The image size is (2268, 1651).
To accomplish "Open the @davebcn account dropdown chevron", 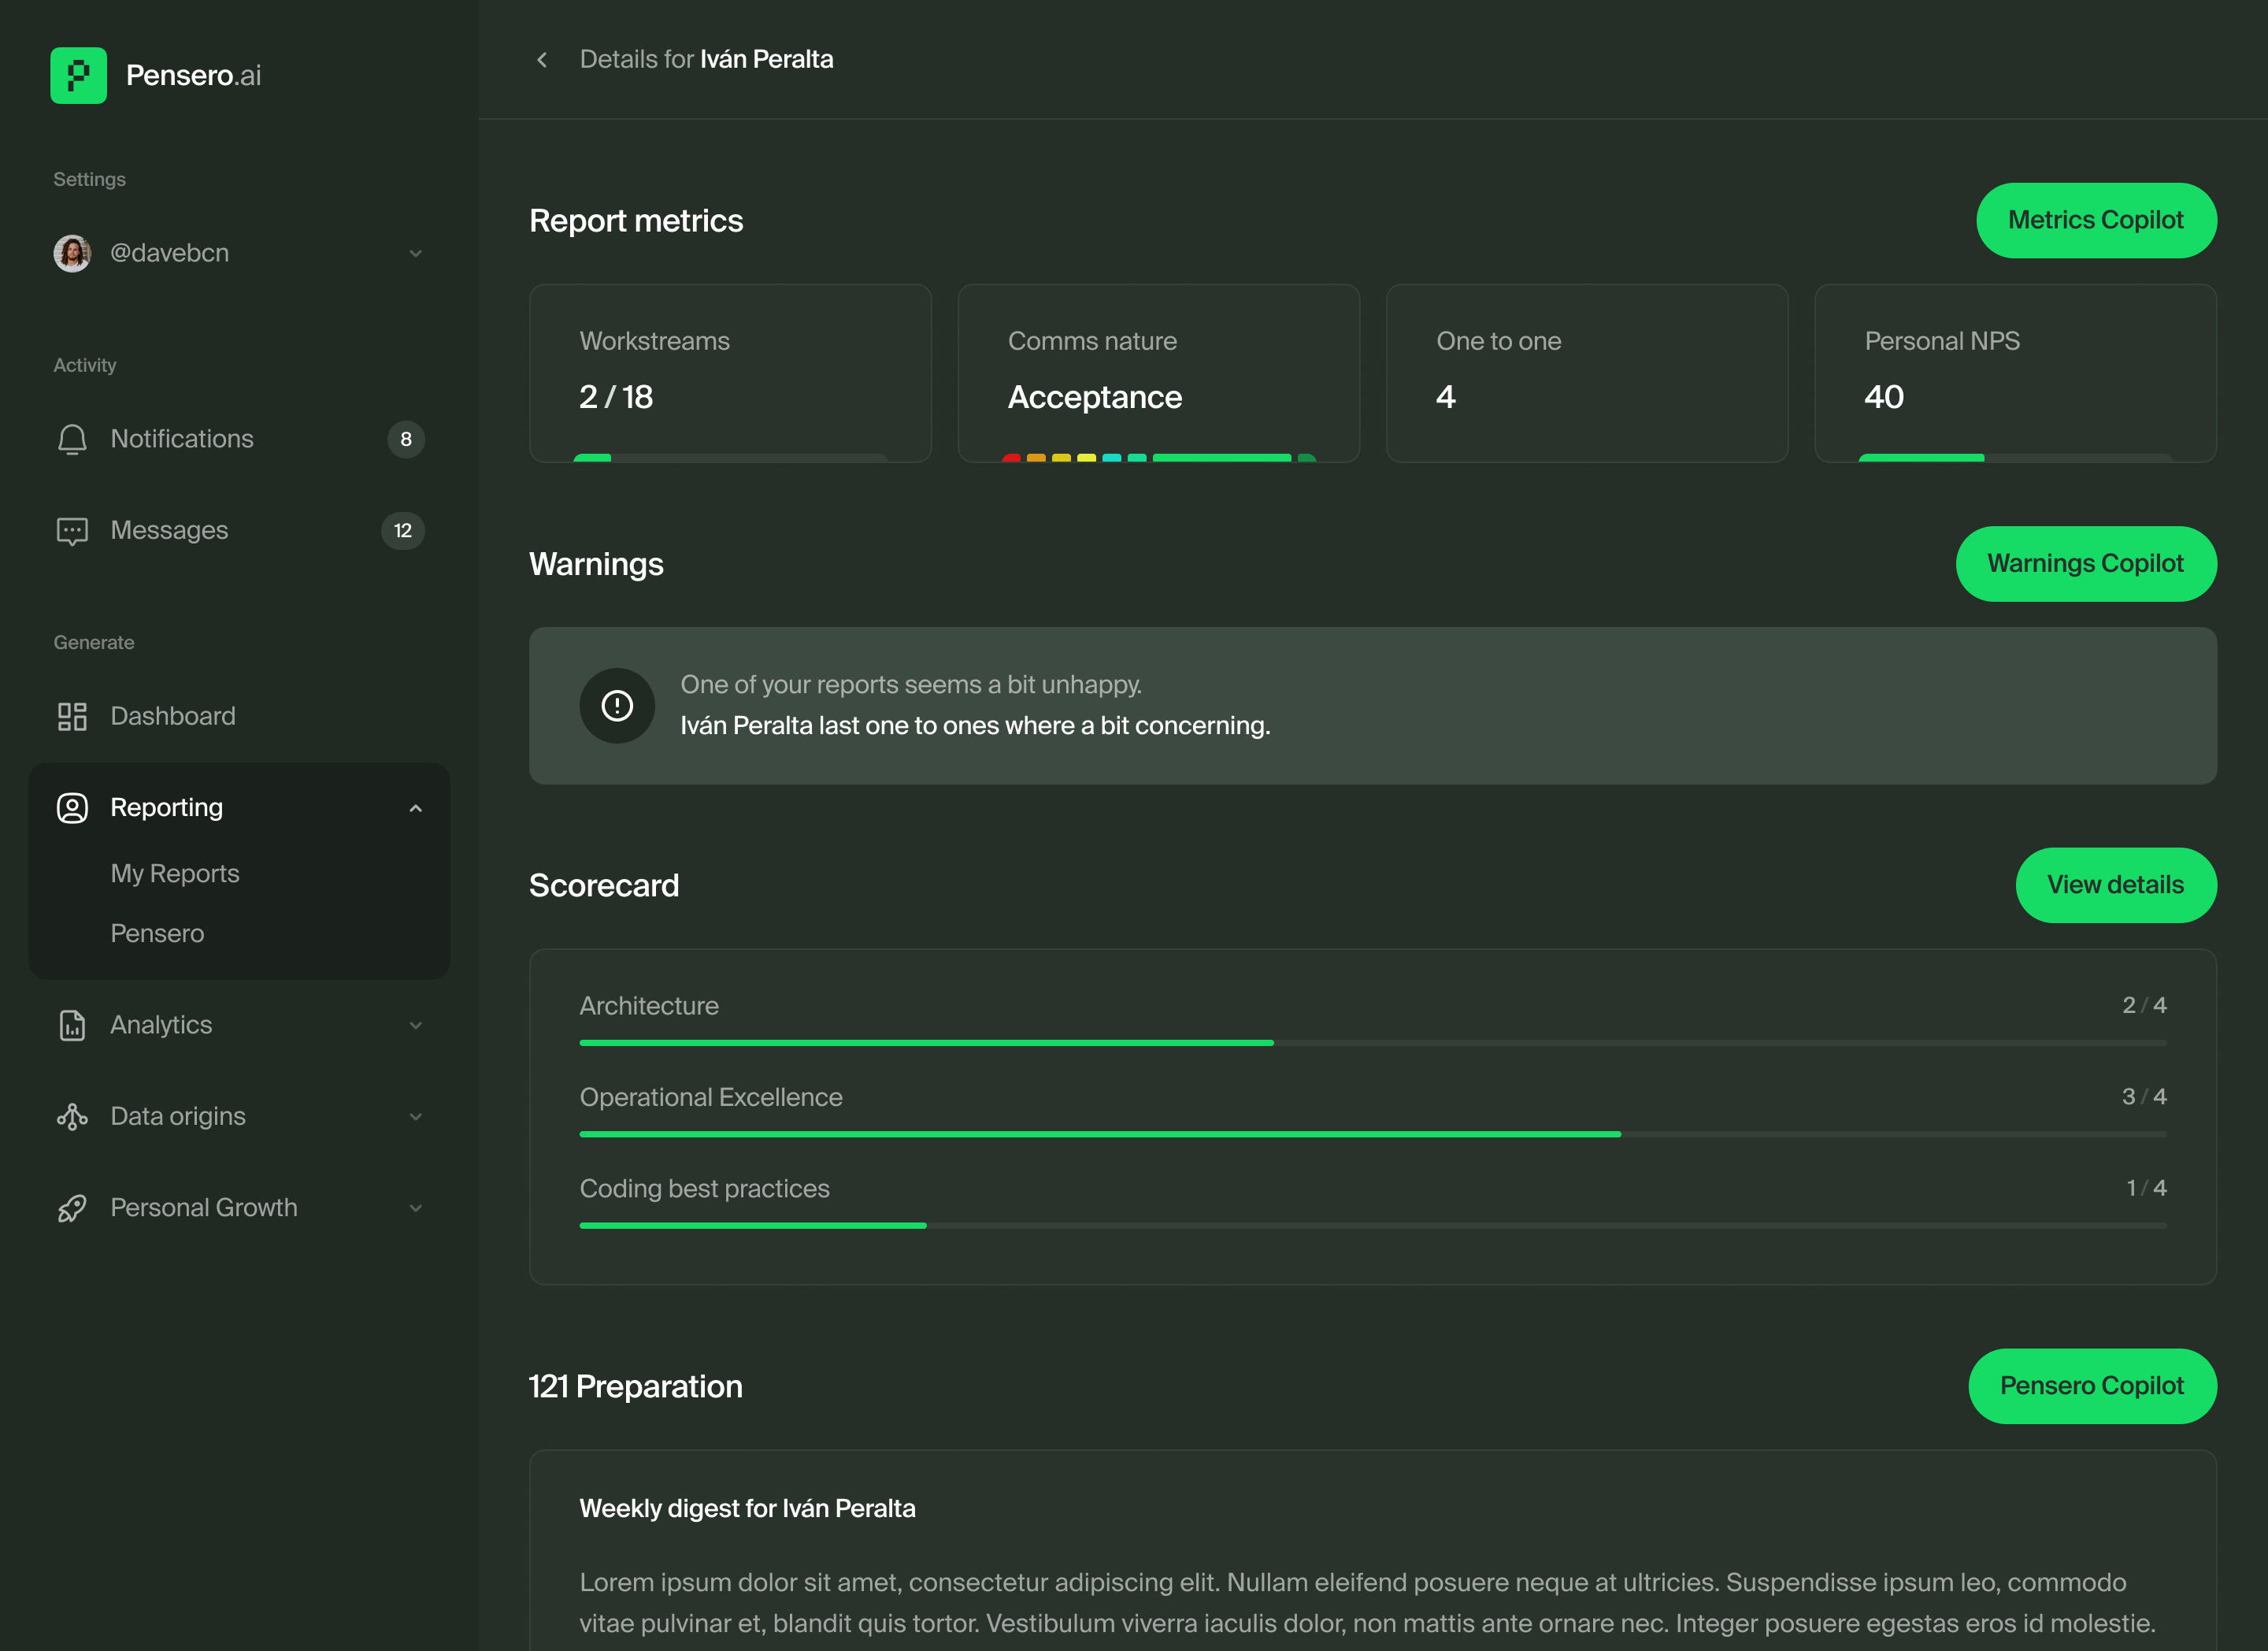I will 415,253.
